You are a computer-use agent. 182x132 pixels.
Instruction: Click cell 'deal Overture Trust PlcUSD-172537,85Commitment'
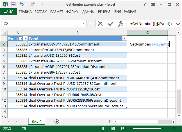pos(78,83)
